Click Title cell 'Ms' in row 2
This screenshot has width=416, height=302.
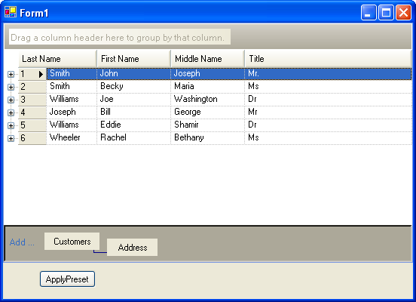(x=328, y=86)
